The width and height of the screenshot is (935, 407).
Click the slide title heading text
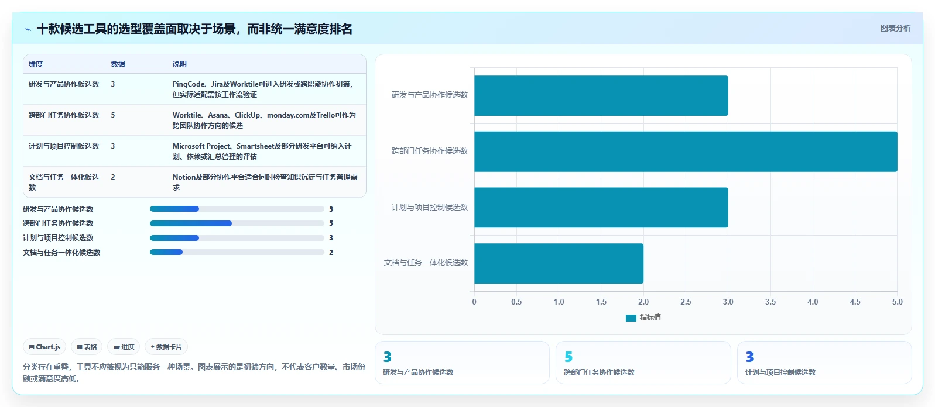tap(194, 29)
